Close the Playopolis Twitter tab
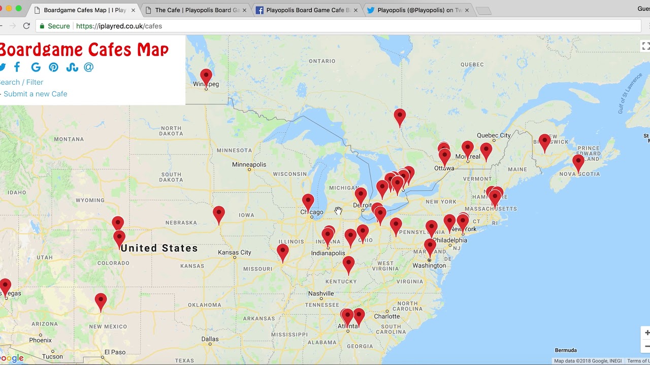Viewport: 650px width, 365px height. click(467, 10)
